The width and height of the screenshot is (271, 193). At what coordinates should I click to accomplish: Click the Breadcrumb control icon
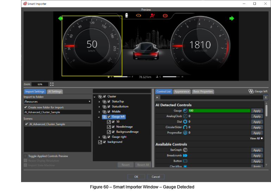pos(185,155)
